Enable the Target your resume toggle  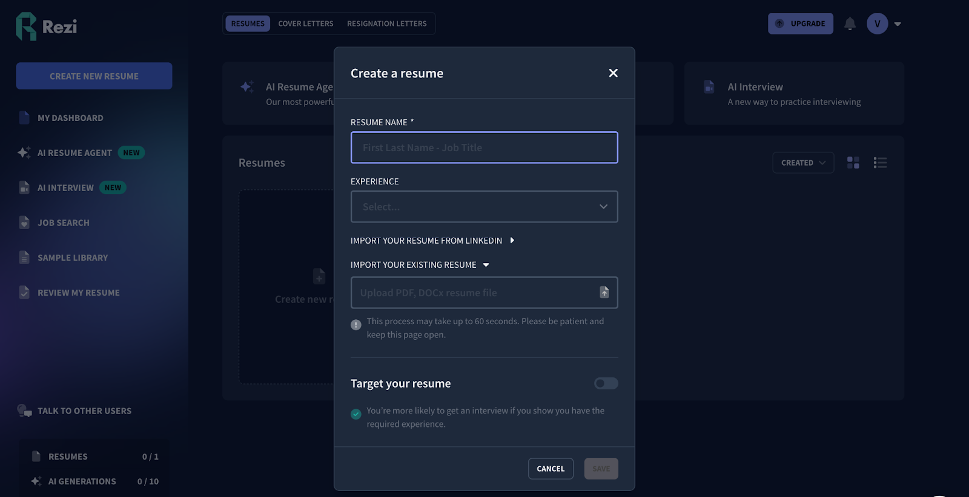(606, 383)
